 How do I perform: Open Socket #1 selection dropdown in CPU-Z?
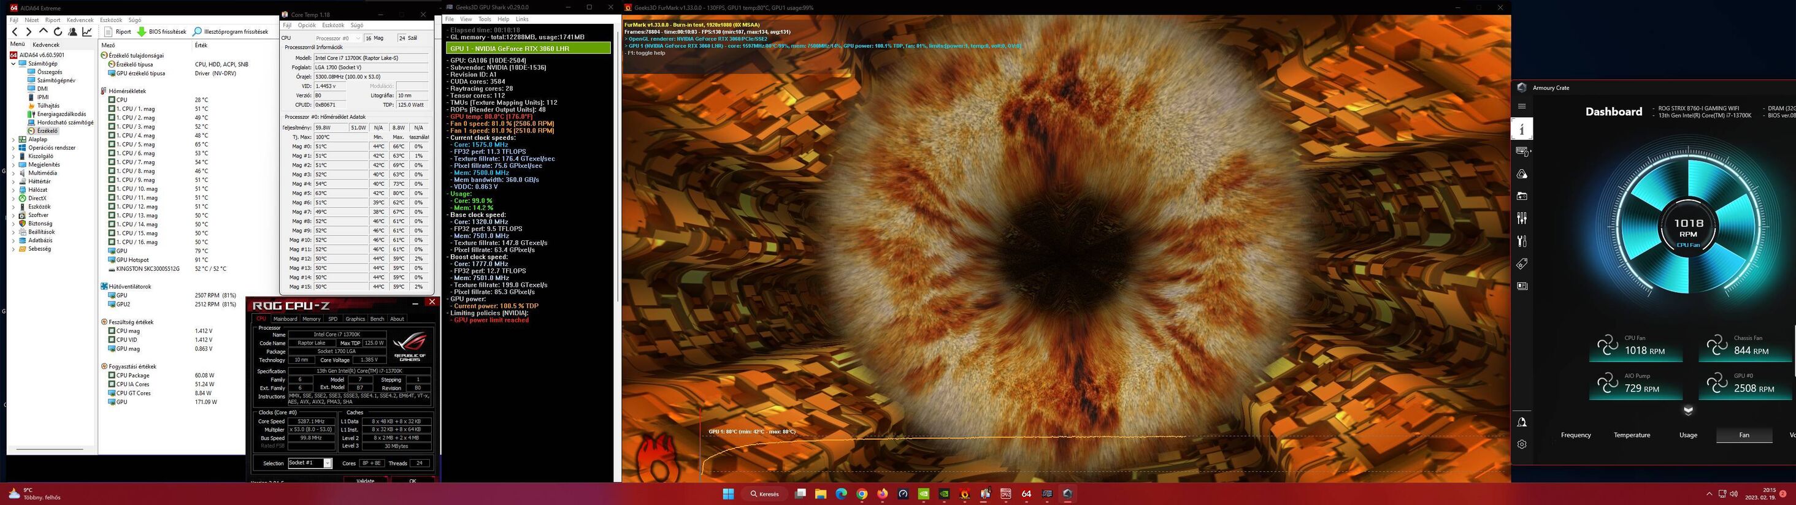tap(310, 463)
